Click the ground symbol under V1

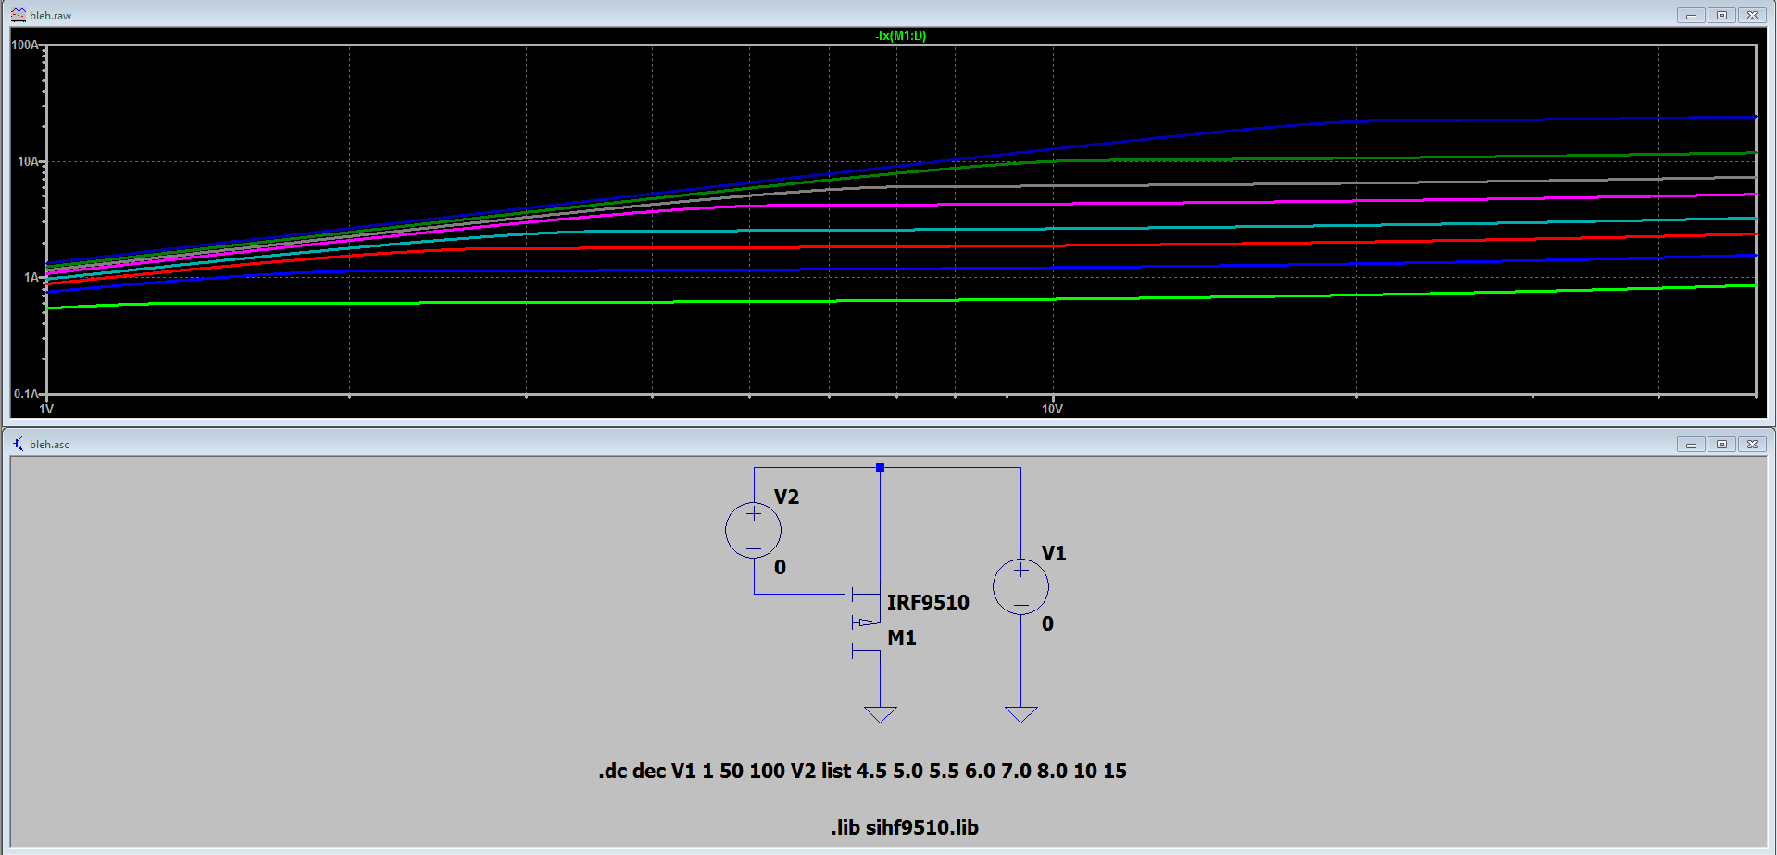click(1021, 713)
